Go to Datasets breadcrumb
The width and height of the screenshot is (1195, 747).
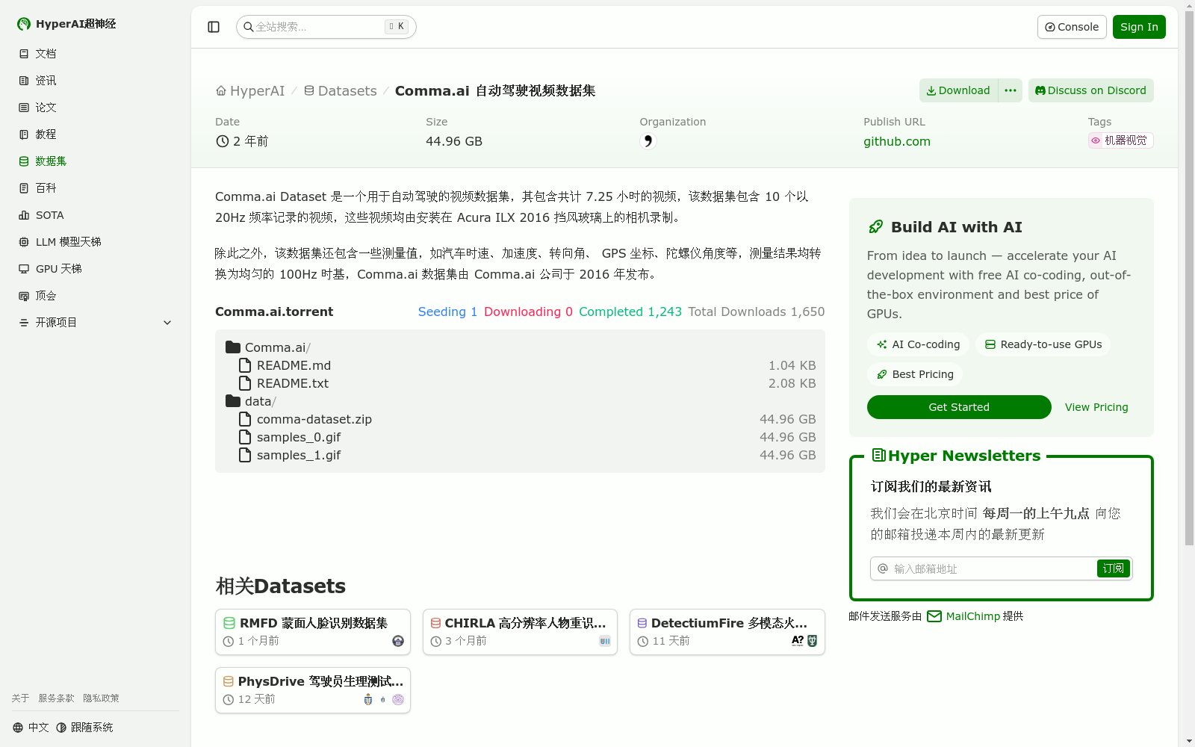(341, 90)
